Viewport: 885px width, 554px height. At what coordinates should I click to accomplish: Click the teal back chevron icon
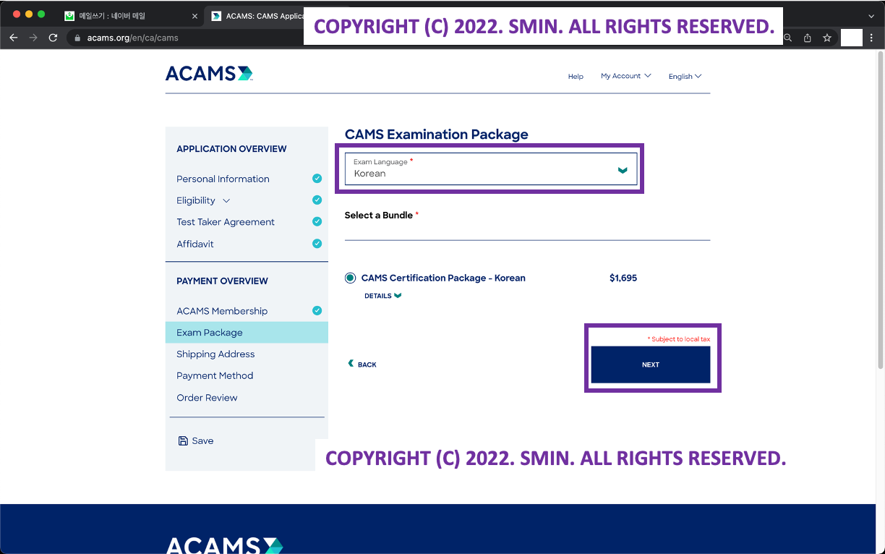coord(351,364)
